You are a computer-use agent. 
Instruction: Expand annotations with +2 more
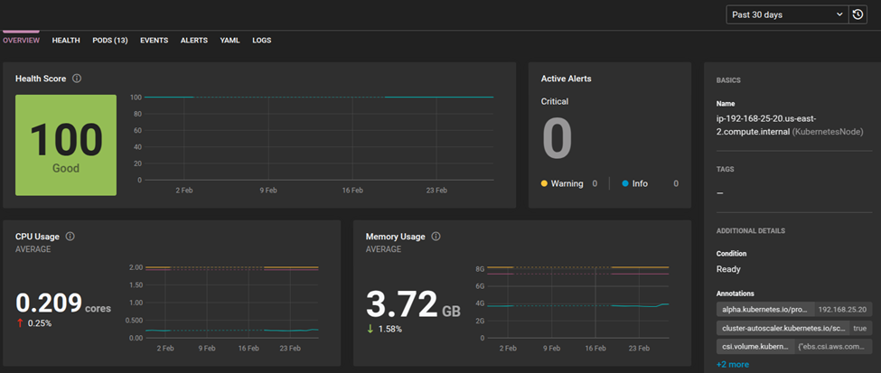point(733,365)
